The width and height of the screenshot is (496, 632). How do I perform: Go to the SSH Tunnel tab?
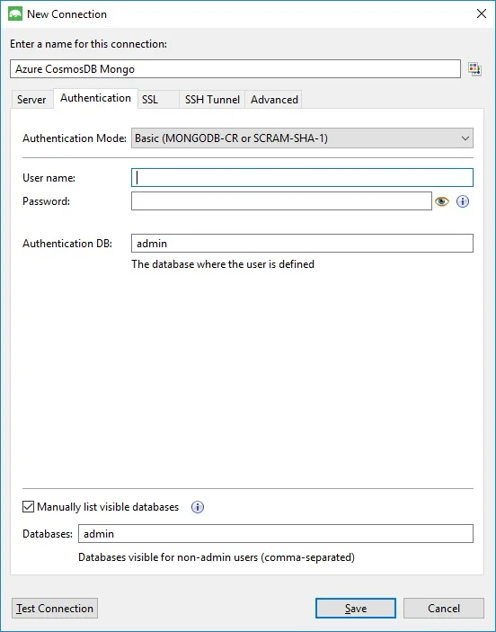click(x=212, y=100)
